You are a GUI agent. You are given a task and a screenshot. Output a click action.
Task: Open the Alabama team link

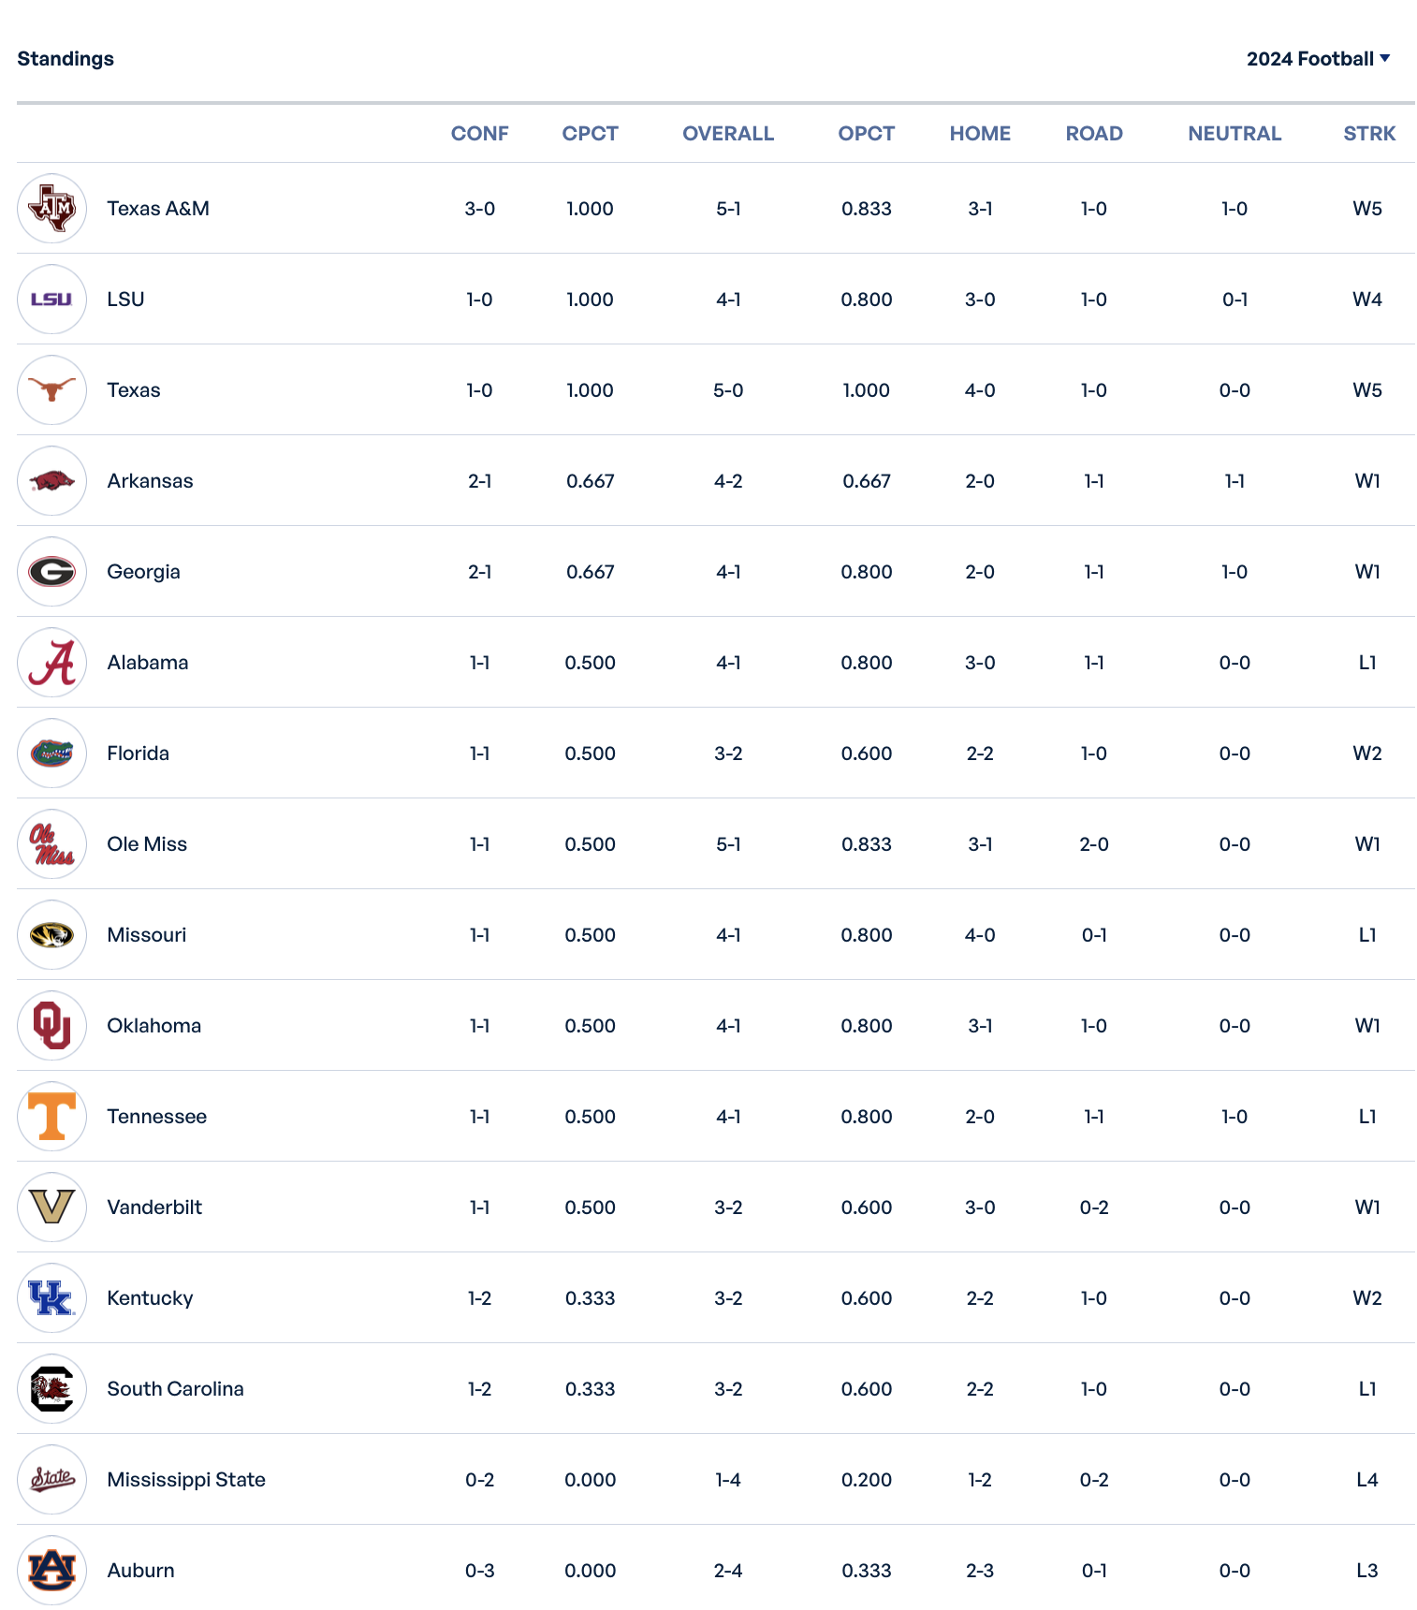tap(148, 663)
